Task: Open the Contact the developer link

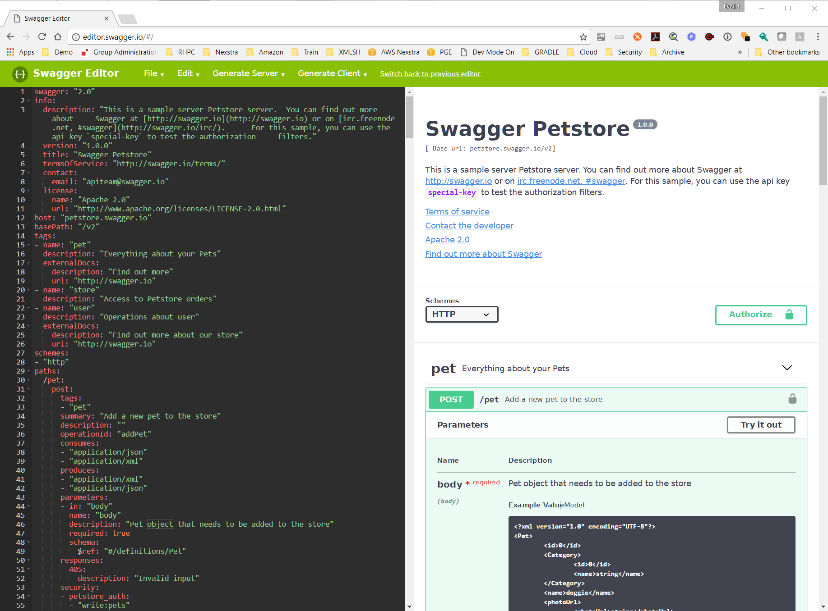Action: (x=469, y=225)
